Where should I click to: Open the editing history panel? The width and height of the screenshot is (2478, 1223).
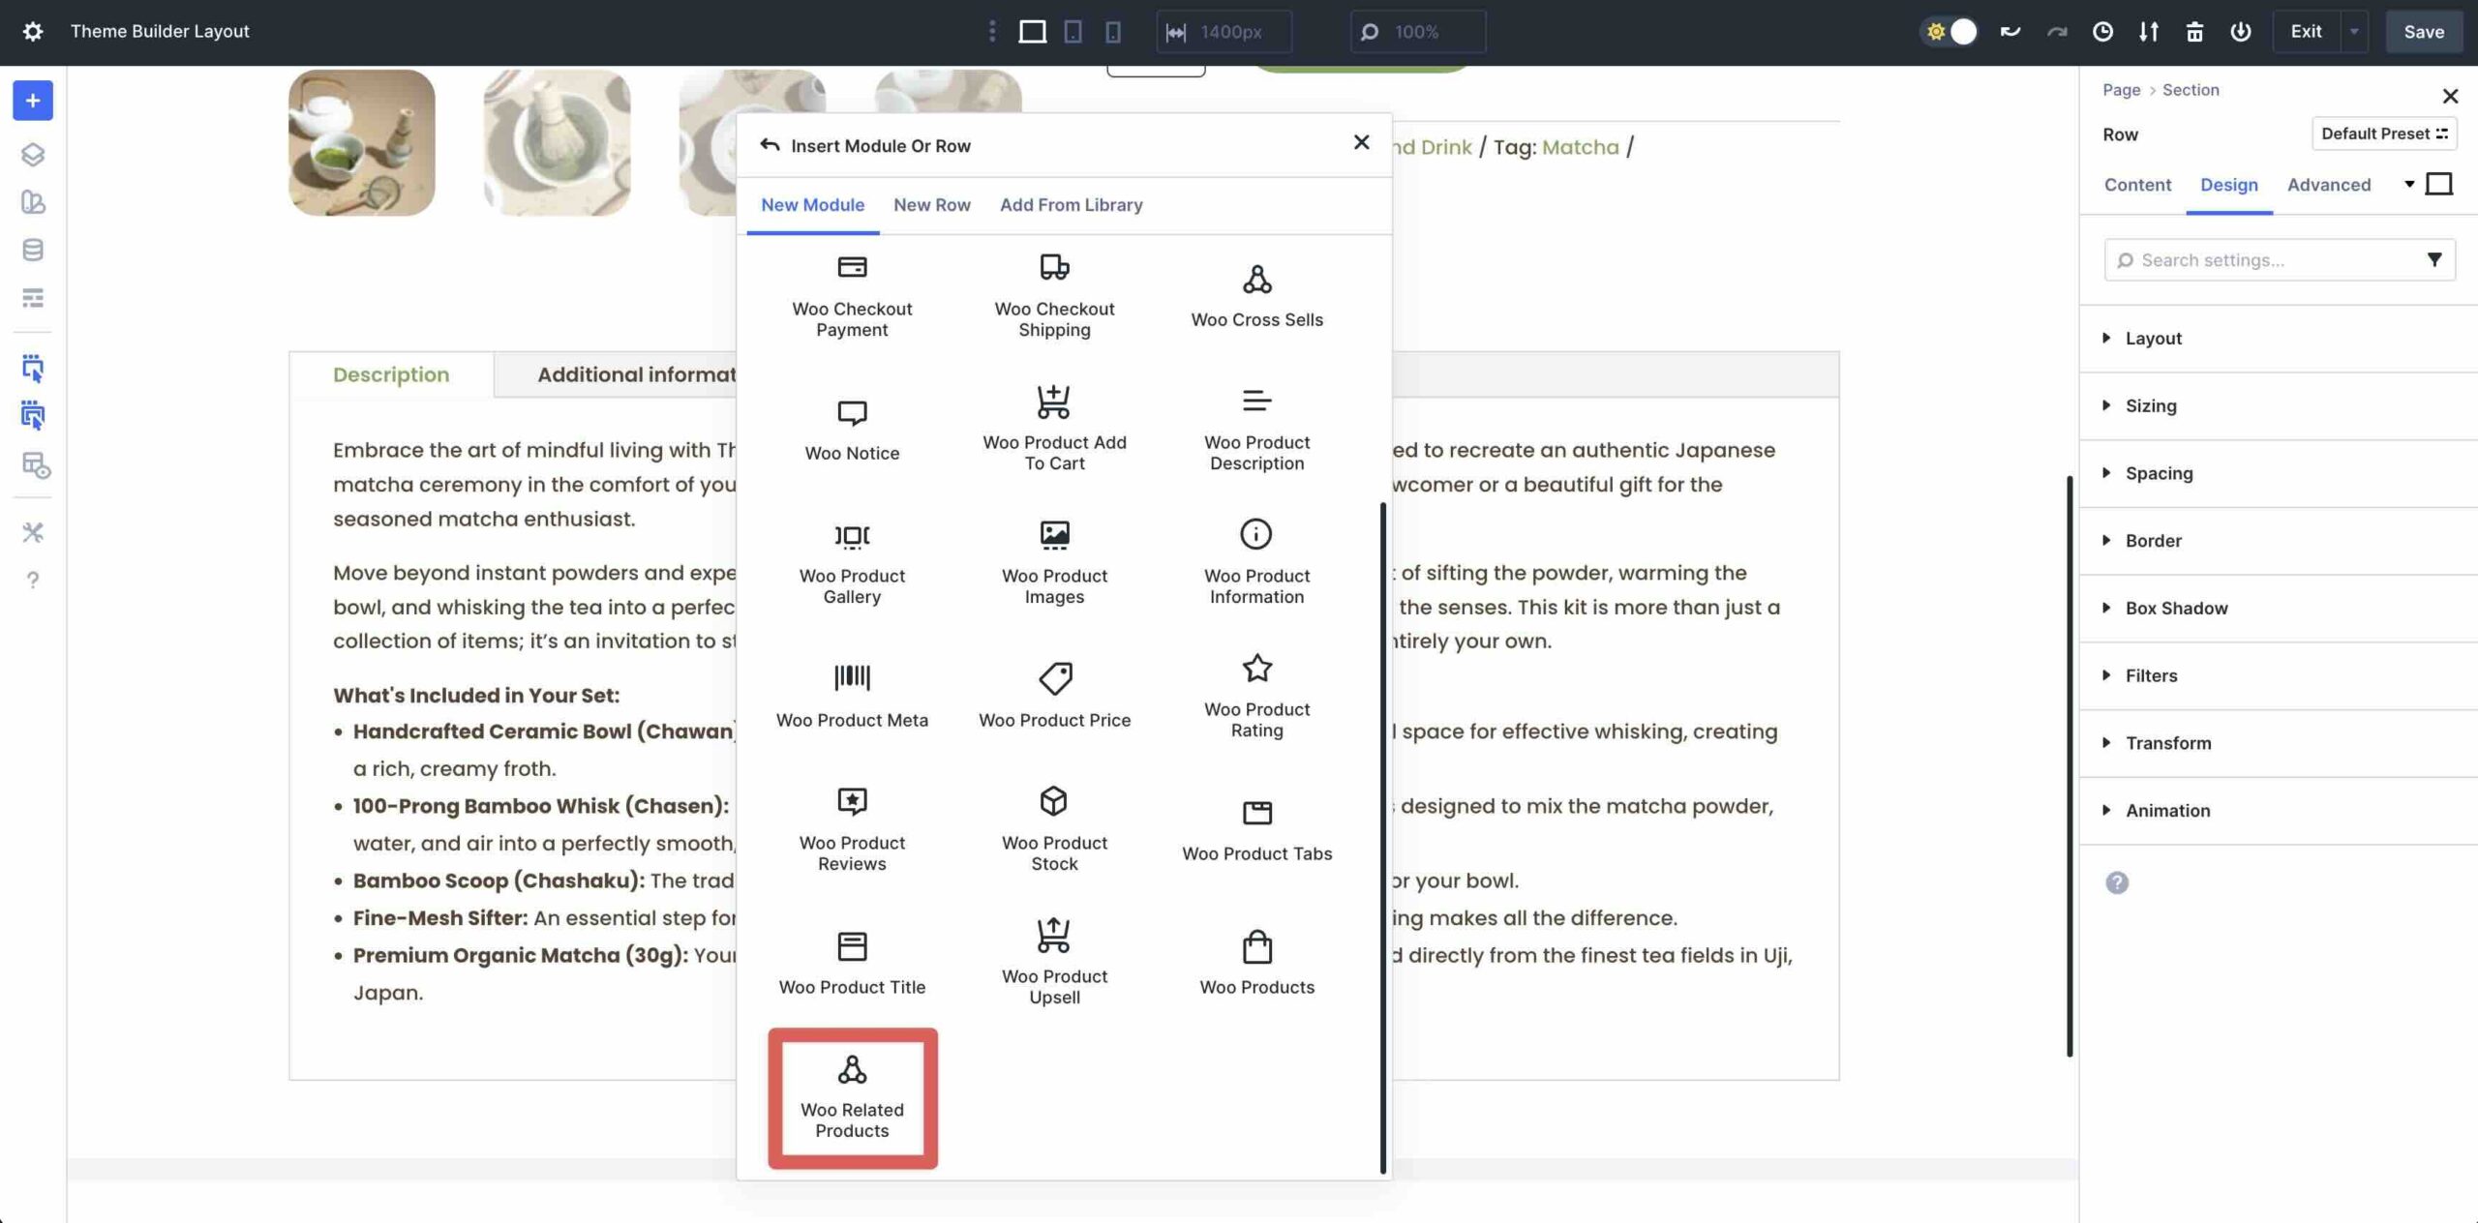point(2101,31)
